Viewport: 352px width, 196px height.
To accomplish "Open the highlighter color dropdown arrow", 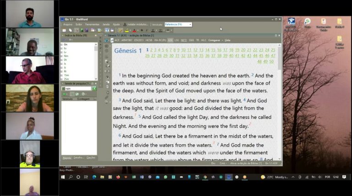I will coord(130,30).
